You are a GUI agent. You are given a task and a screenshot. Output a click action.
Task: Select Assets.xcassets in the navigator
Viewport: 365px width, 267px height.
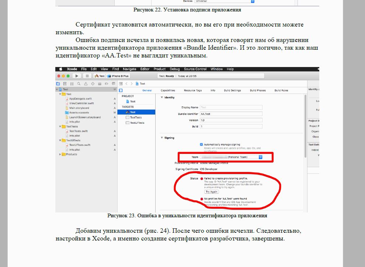pyautogui.click(x=79, y=113)
